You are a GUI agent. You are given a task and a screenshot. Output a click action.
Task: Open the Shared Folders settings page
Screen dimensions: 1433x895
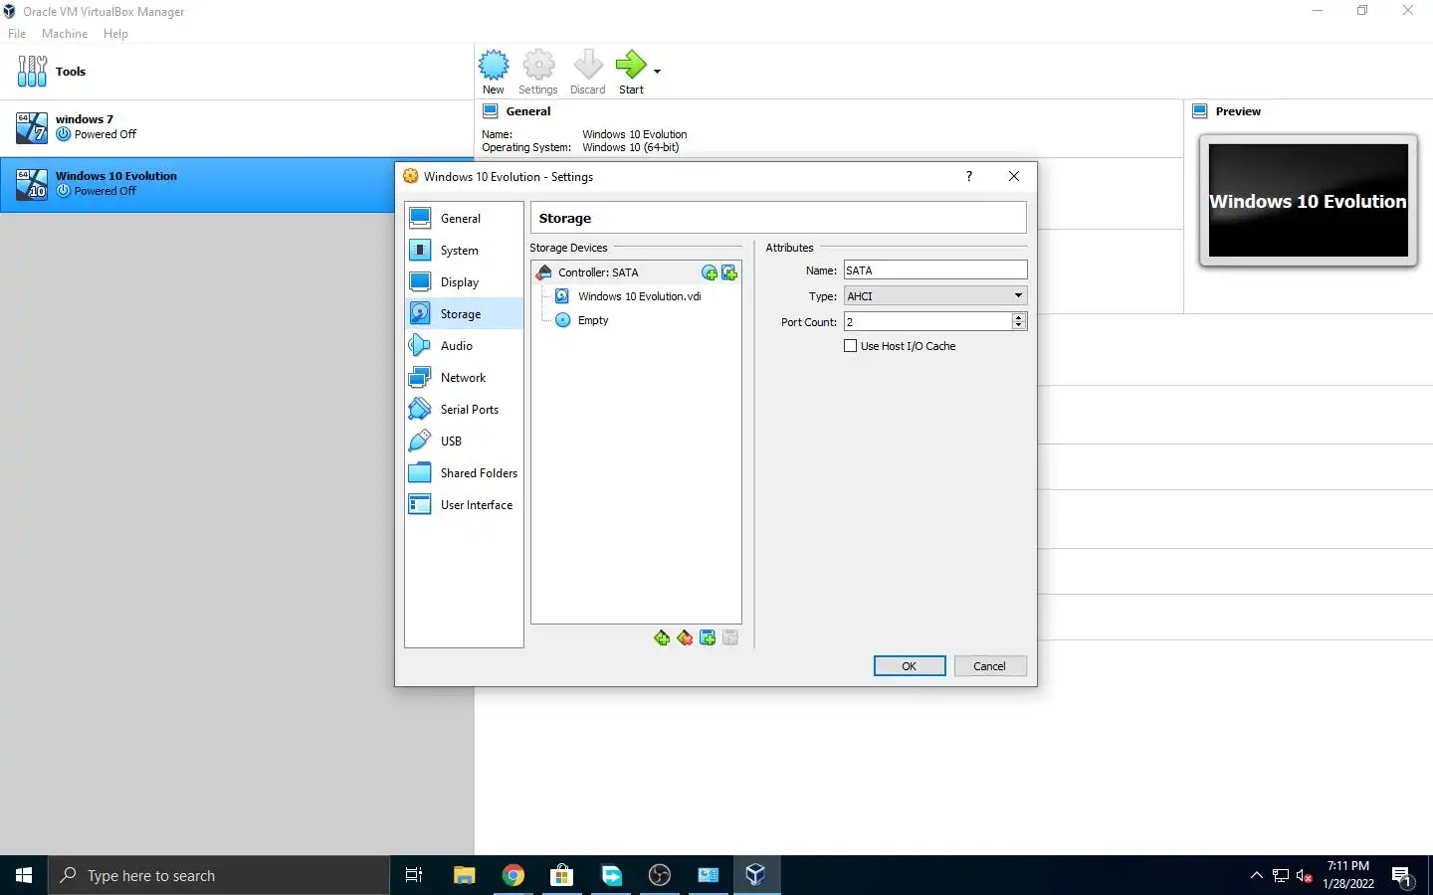pyautogui.click(x=464, y=473)
